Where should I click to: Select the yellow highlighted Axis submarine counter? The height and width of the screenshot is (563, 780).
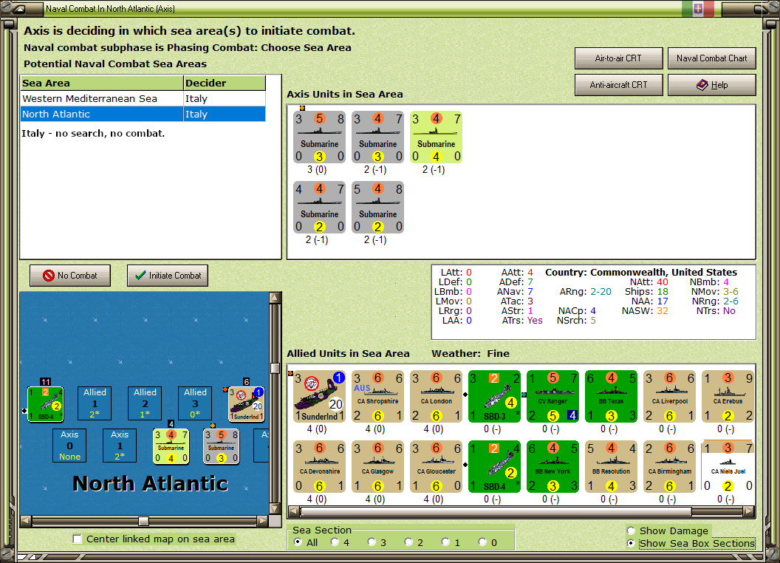tap(437, 137)
